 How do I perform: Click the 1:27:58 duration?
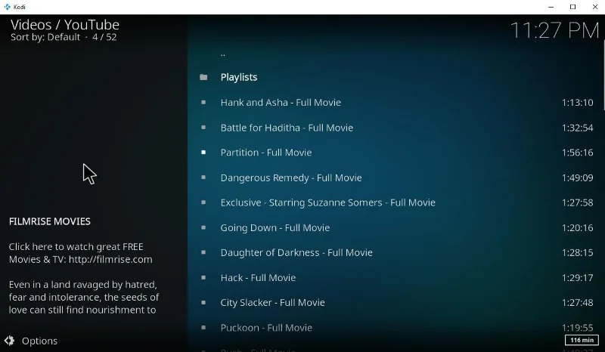[577, 202]
